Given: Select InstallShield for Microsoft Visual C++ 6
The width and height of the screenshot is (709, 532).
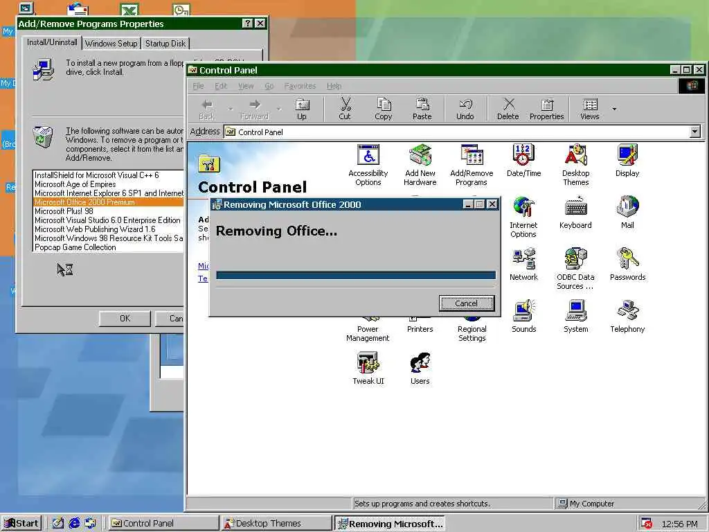Looking at the screenshot, I should click(x=109, y=175).
